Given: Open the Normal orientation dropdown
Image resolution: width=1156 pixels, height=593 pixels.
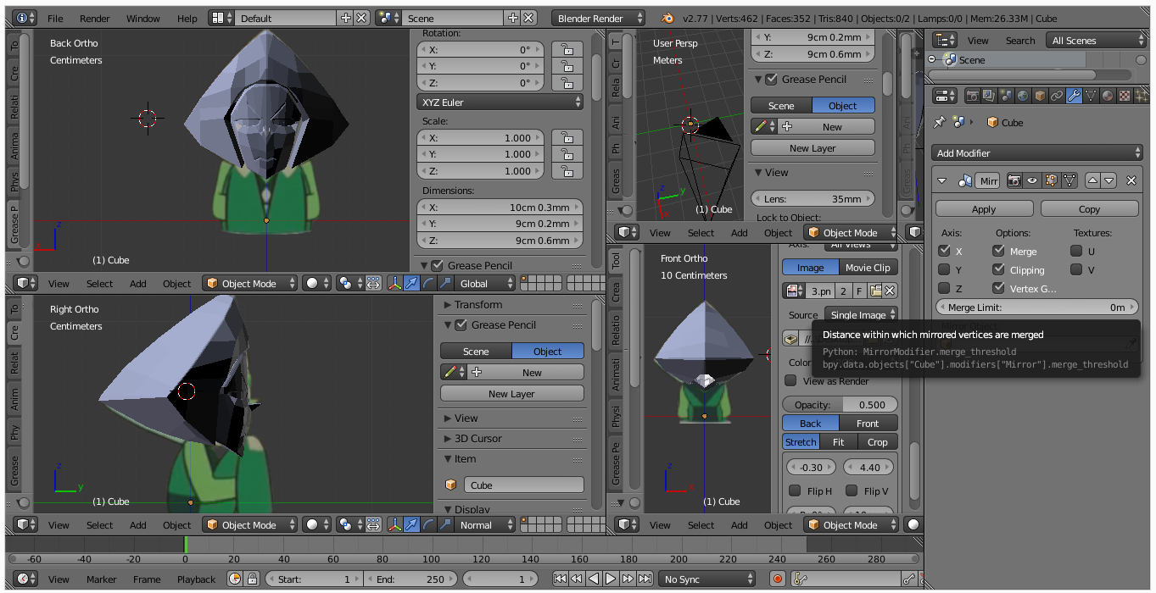Looking at the screenshot, I should [x=484, y=524].
